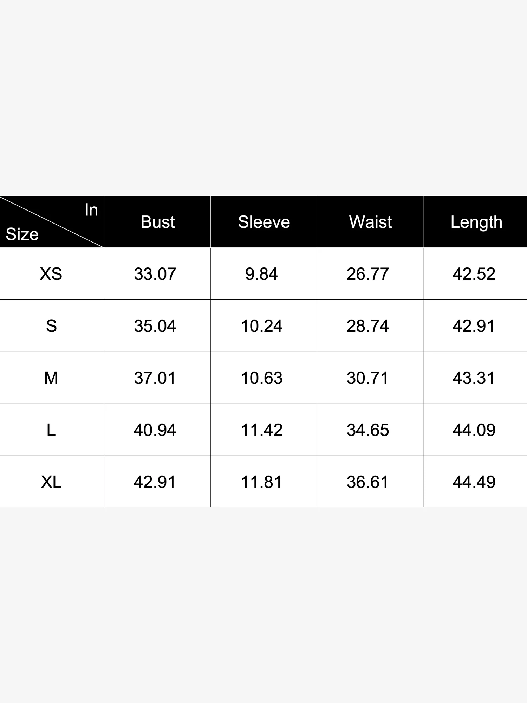The height and width of the screenshot is (703, 527).
Task: Click the M size row label
Action: tap(51, 378)
